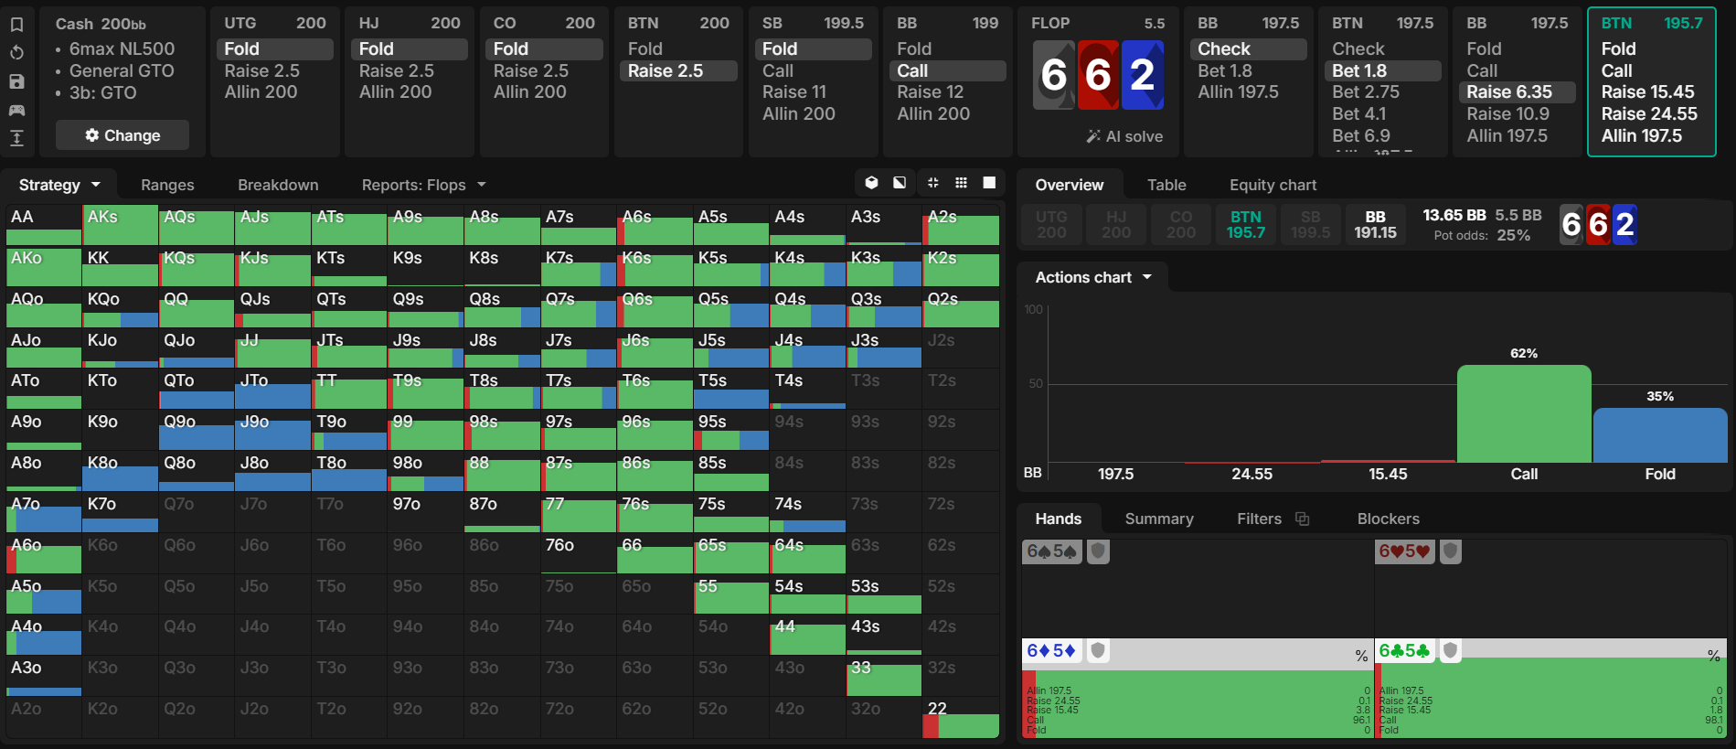
Task: Switch to the Ranges tab
Action: [x=167, y=185]
